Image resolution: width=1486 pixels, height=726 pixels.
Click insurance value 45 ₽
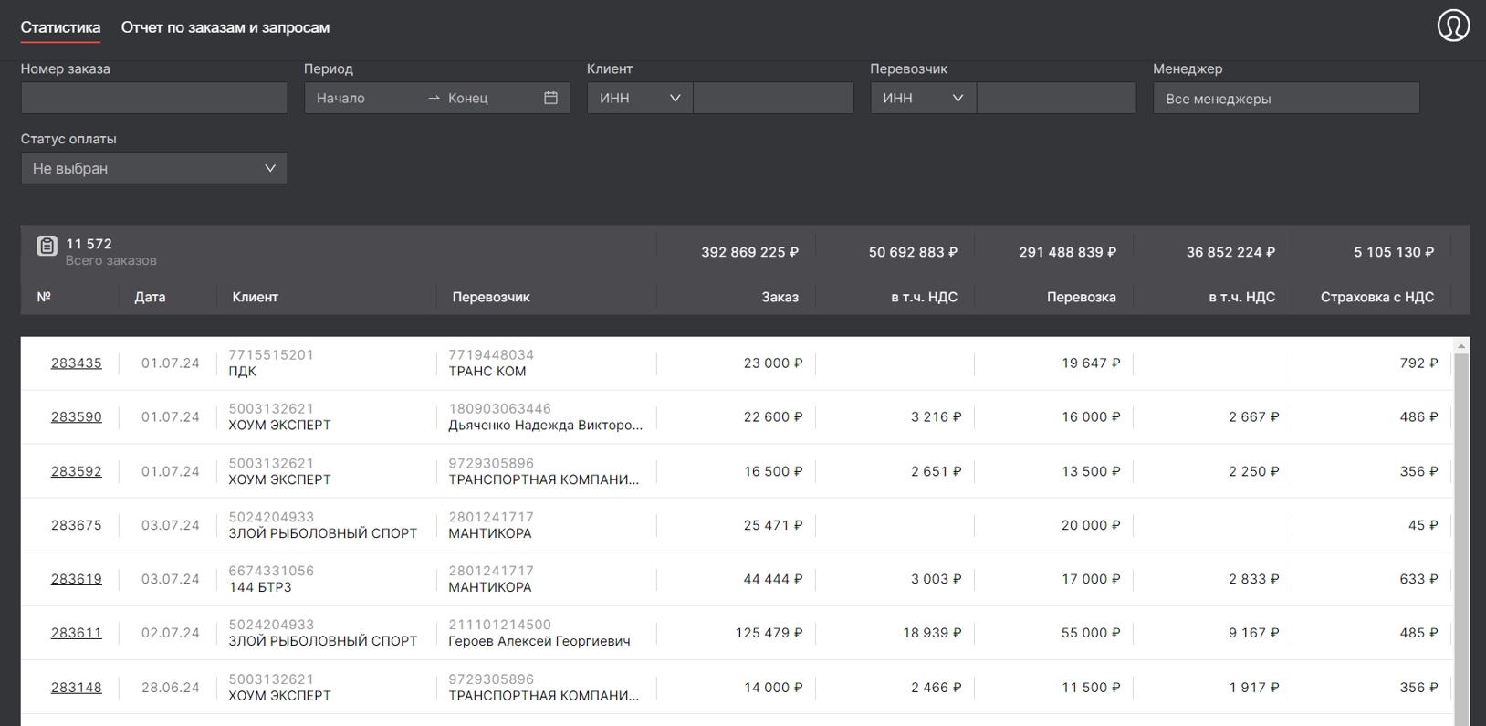tap(1423, 525)
